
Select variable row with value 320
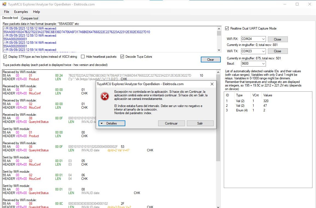268,101
